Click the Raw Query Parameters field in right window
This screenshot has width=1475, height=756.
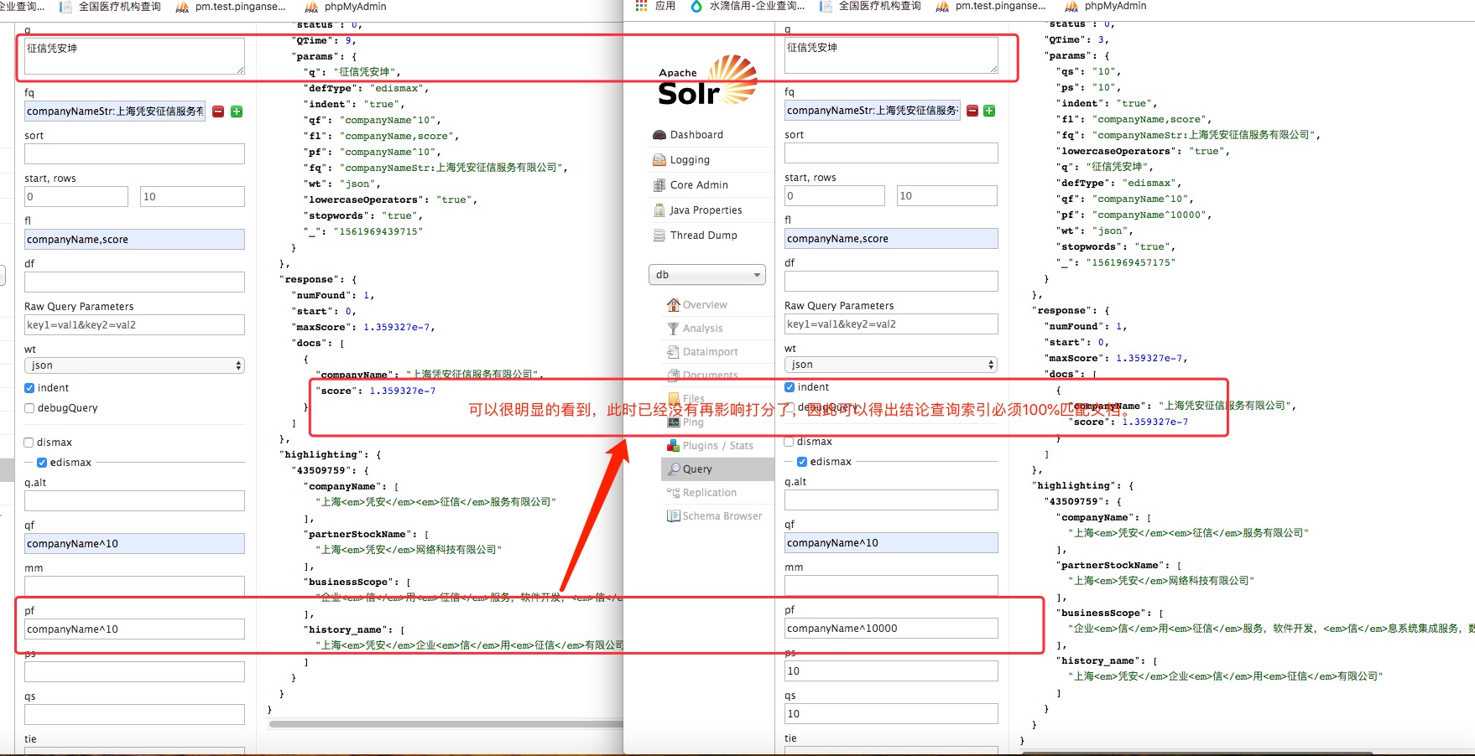click(891, 324)
